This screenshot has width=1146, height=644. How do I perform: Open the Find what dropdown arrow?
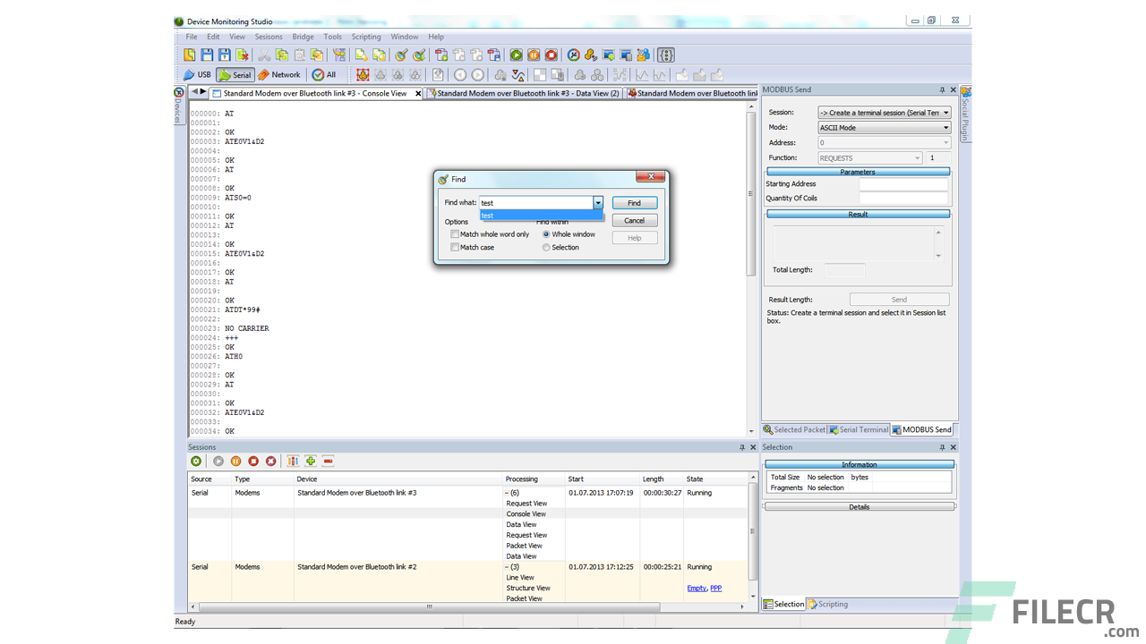pyautogui.click(x=598, y=203)
